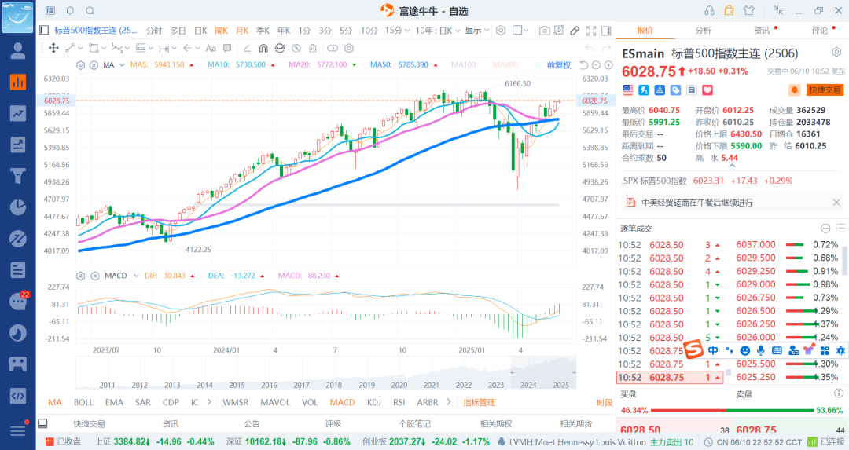Screen dimensions: 849x450
Task: Open the notification bell in title bar
Action: click(71, 11)
